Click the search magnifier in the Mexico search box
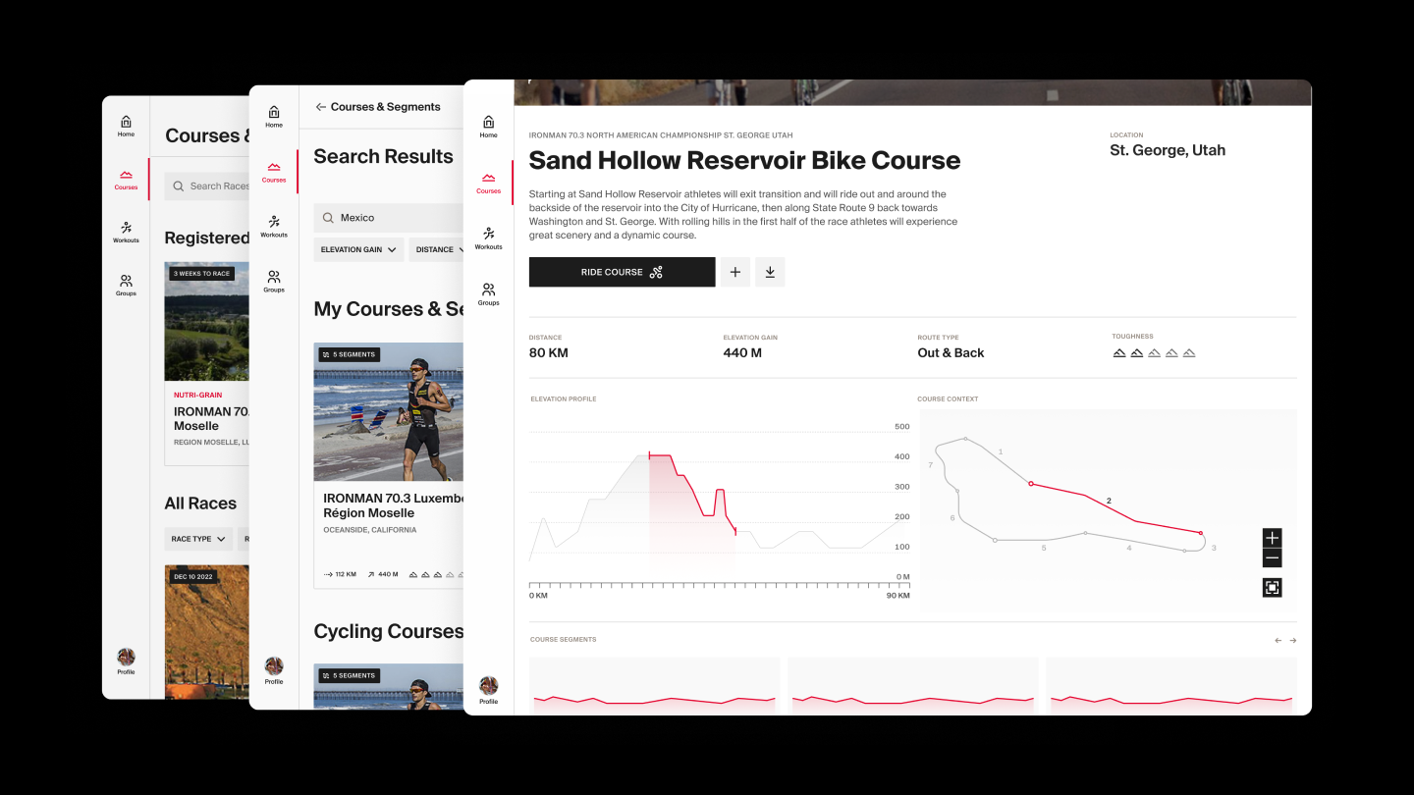 tap(327, 218)
